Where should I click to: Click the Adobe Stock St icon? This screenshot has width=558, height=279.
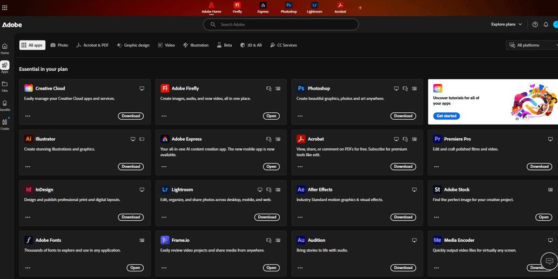tap(438, 189)
